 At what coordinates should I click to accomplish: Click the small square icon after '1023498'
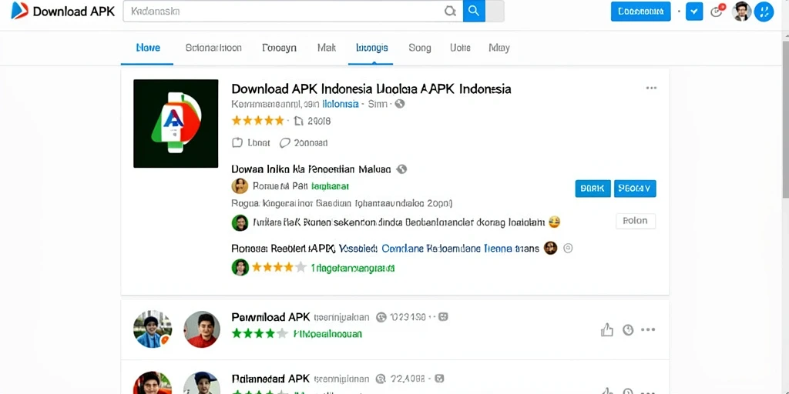(443, 317)
